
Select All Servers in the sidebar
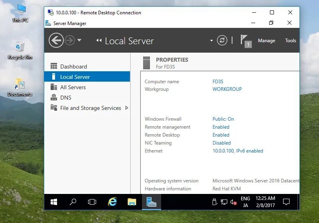(x=87, y=87)
